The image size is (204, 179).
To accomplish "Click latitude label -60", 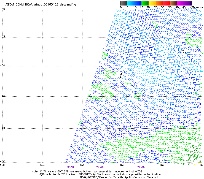I will tap(3, 161).
